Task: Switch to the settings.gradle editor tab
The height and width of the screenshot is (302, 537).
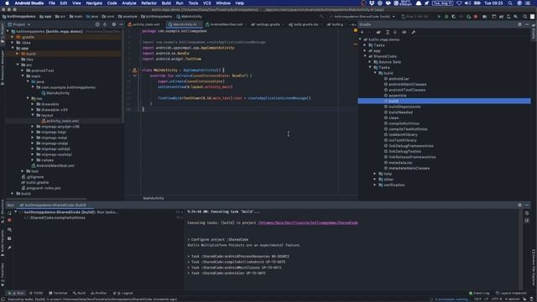Action: (x=265, y=24)
